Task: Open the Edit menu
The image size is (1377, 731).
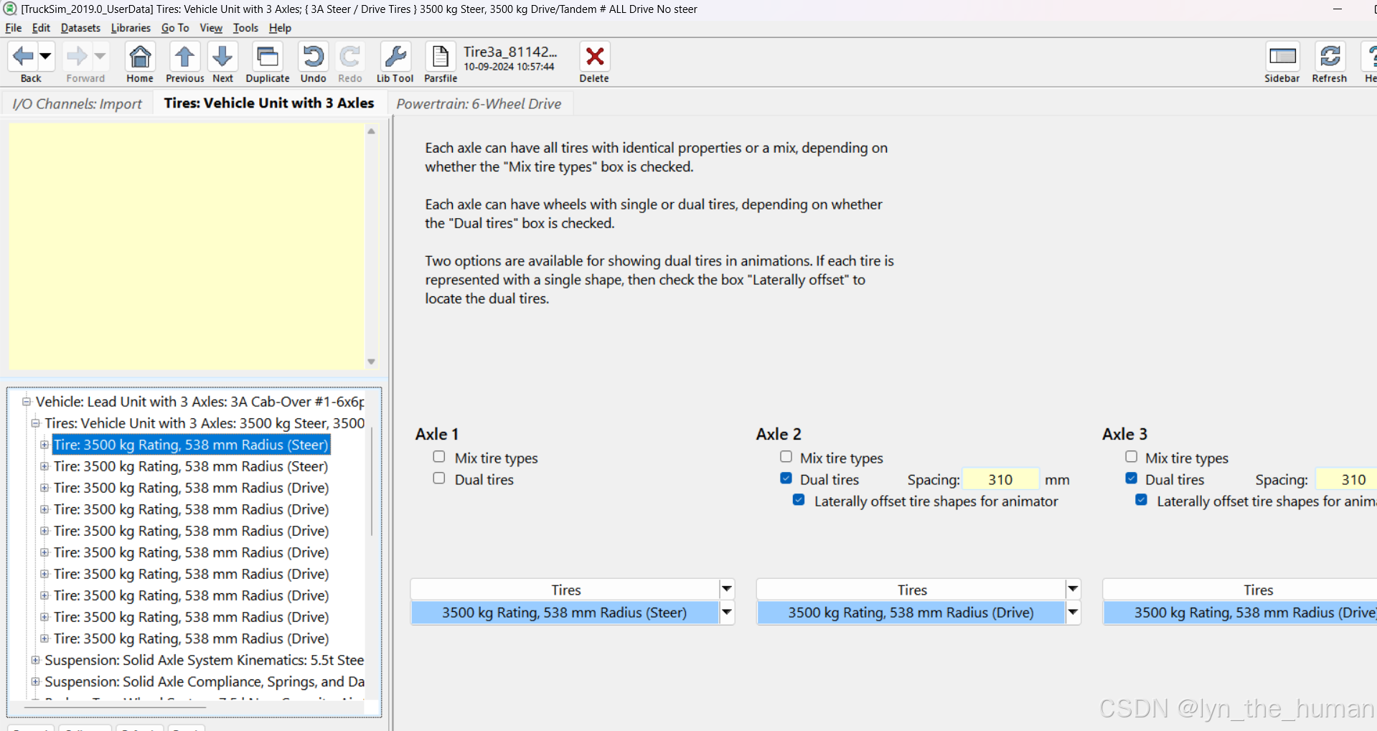Action: (41, 28)
